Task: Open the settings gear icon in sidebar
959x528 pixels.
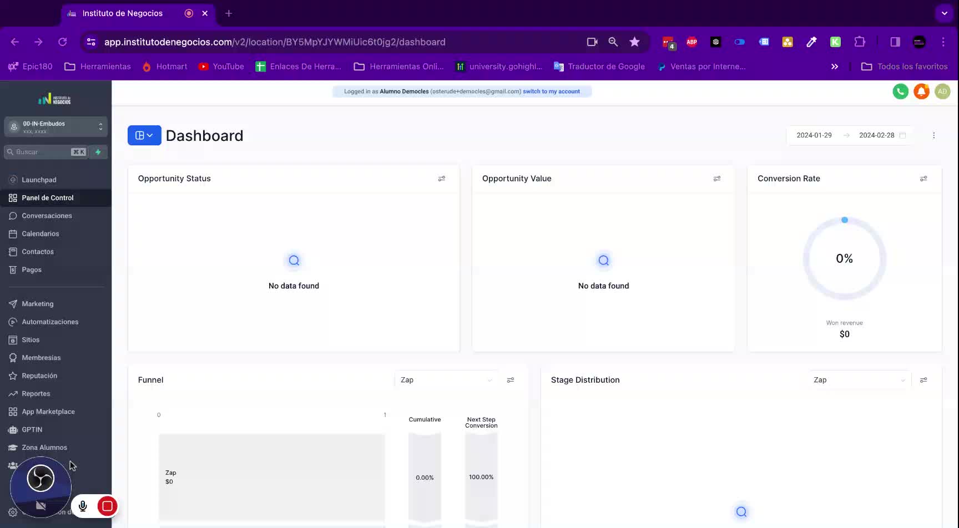Action: point(13,512)
